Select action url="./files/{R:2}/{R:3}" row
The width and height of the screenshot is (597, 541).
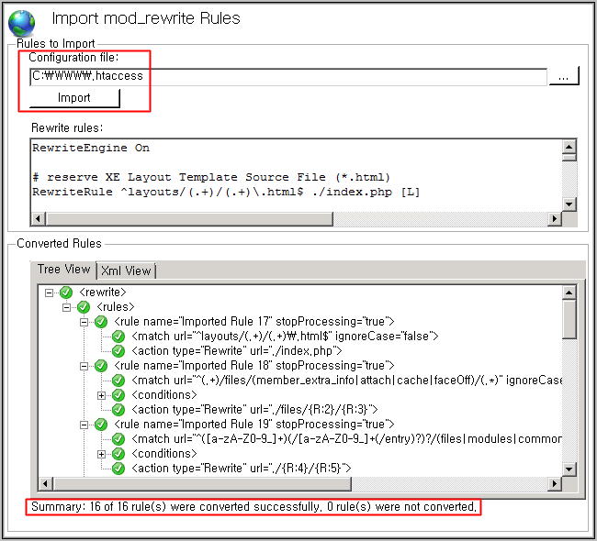coord(254,410)
